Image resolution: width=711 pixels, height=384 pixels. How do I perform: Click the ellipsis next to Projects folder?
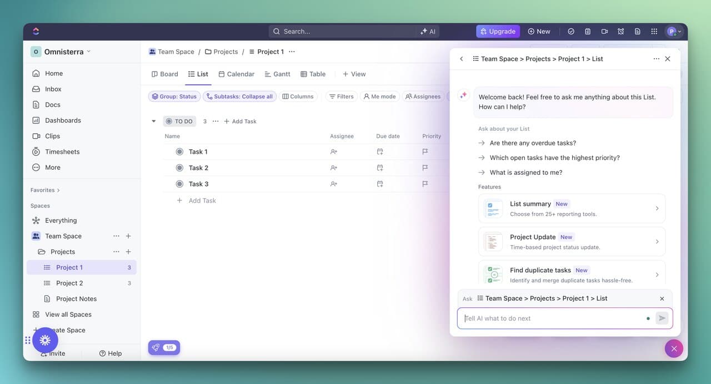tap(116, 251)
